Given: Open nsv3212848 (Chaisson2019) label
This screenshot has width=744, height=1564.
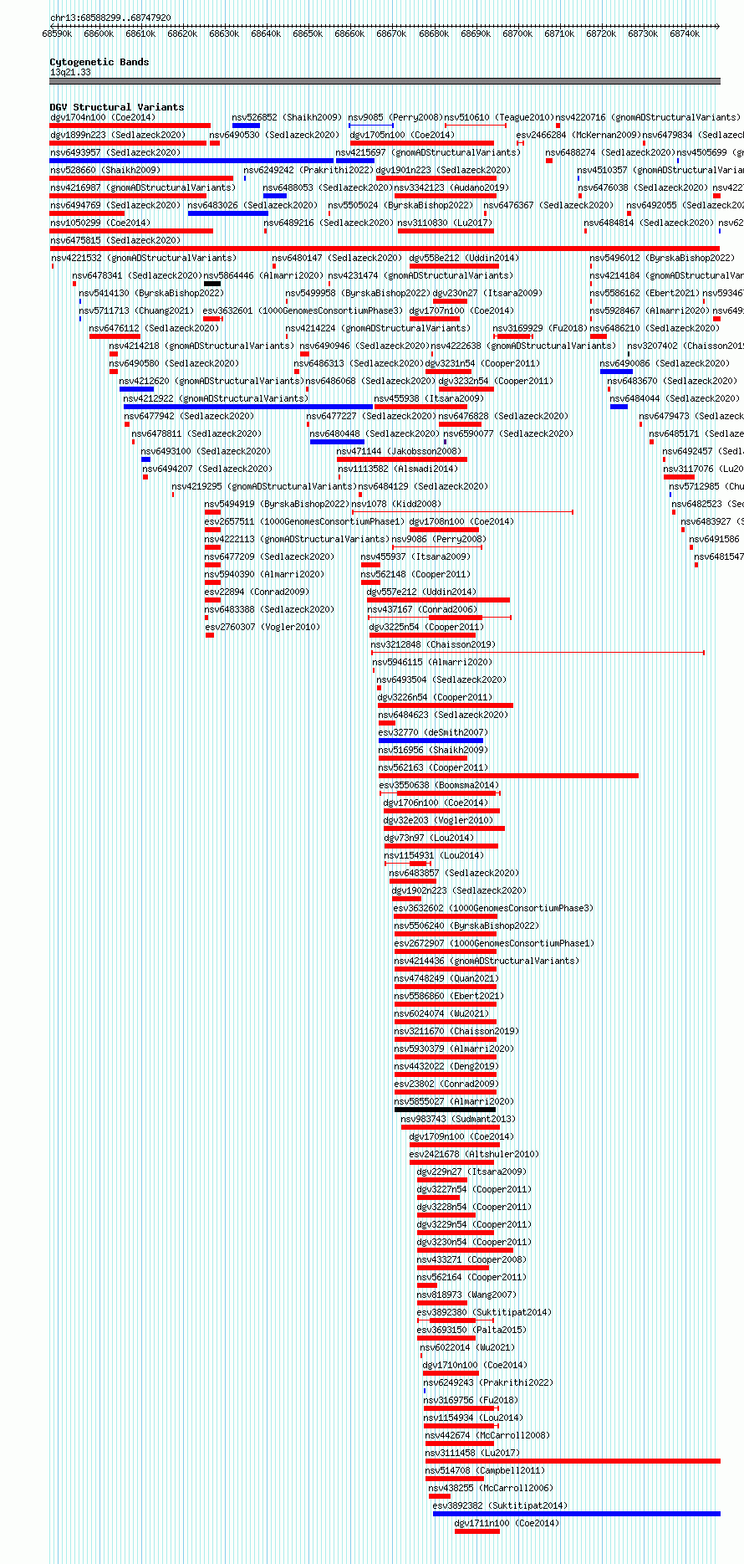Looking at the screenshot, I should click(433, 644).
